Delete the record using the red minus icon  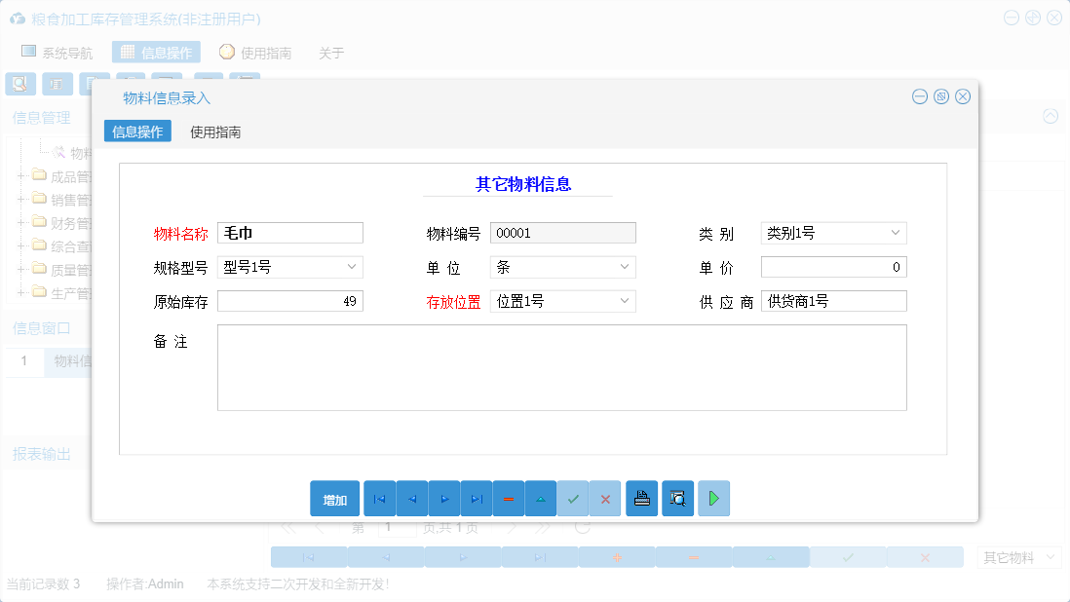click(x=508, y=498)
